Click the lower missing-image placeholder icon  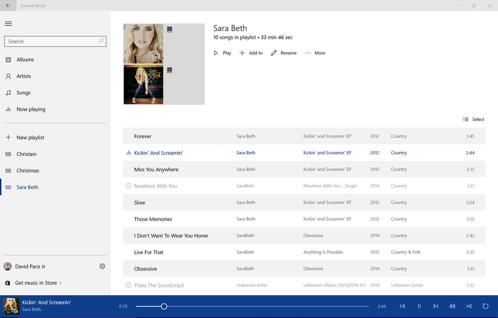[x=169, y=70]
